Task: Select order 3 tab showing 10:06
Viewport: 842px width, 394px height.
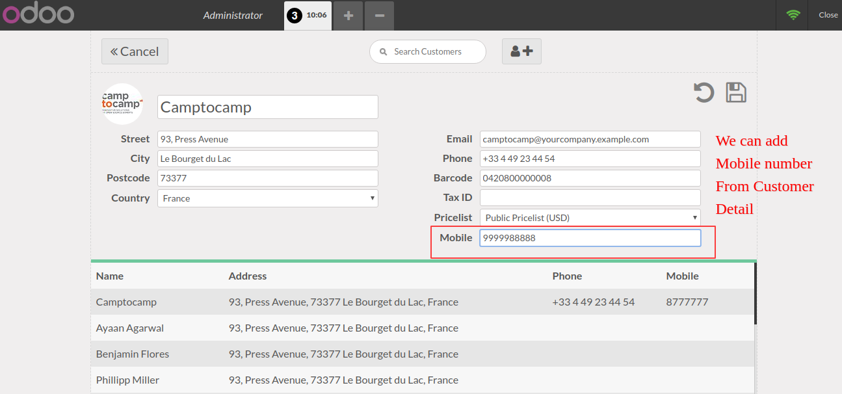Action: pyautogui.click(x=308, y=15)
